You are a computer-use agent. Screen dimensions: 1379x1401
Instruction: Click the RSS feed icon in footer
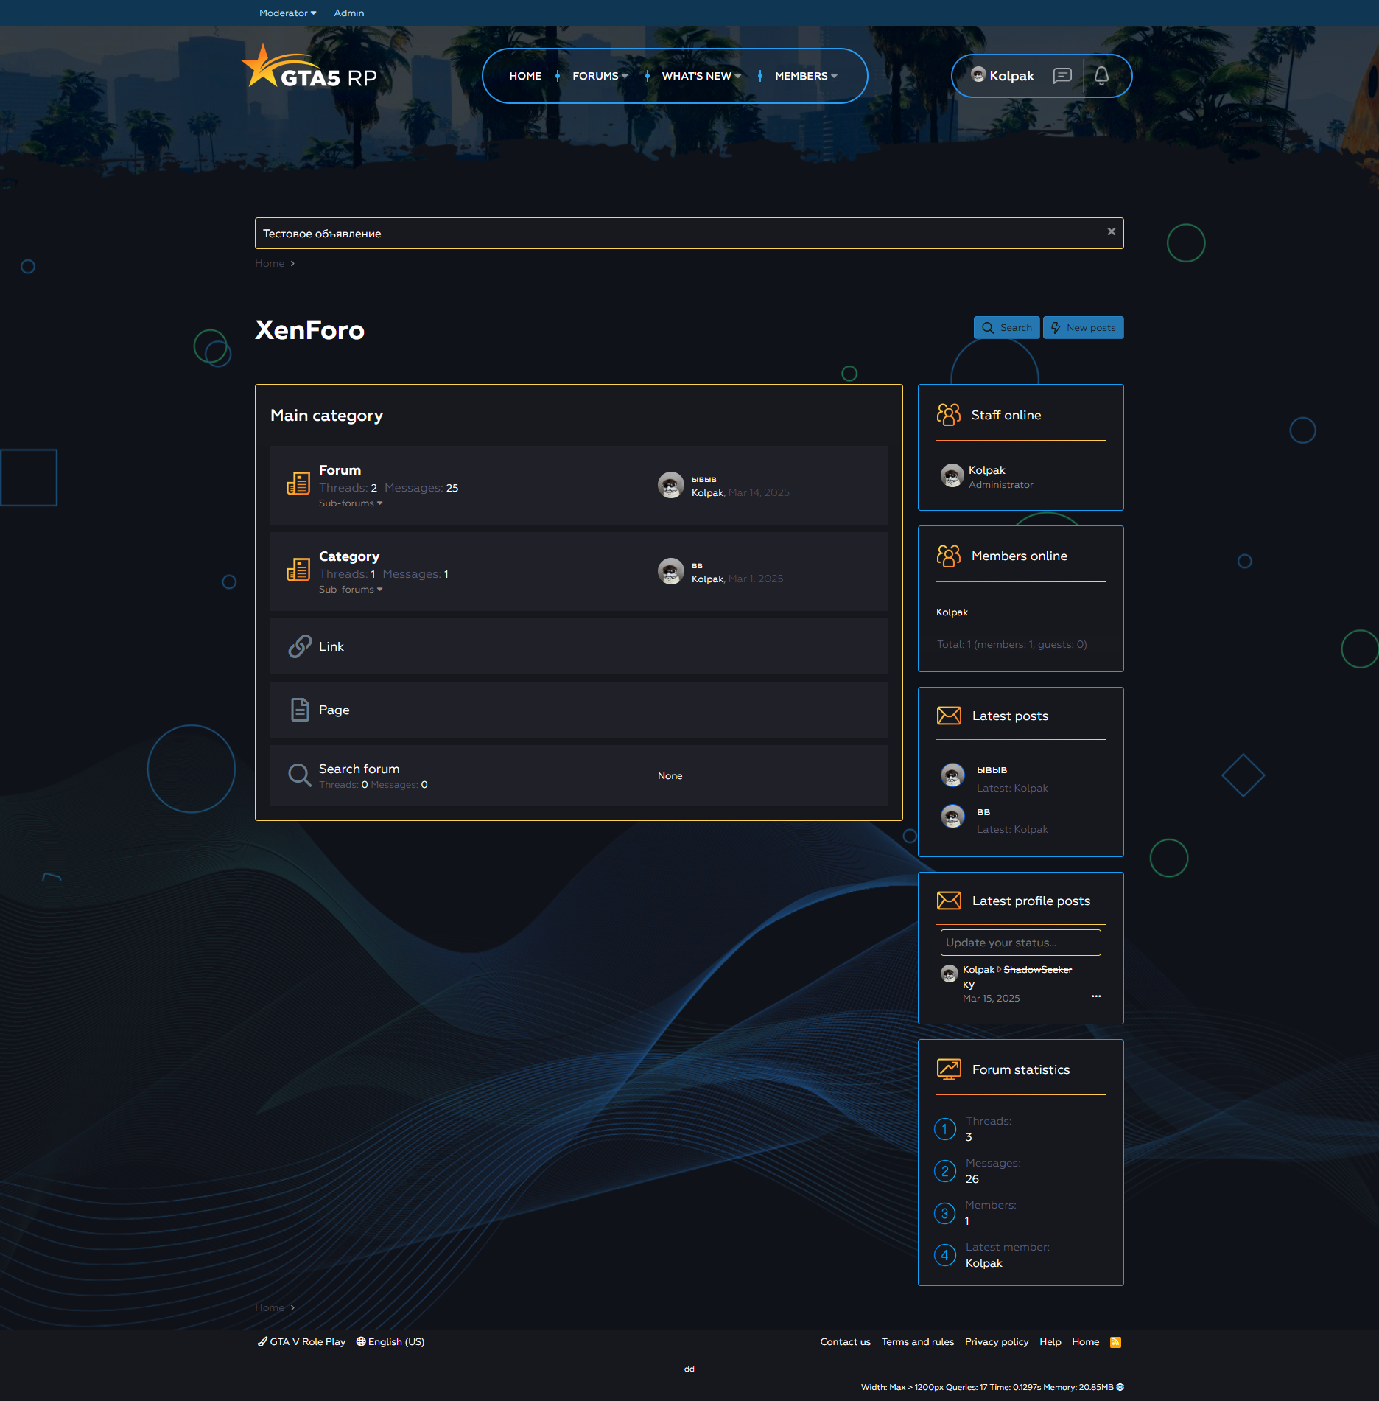tap(1115, 1342)
